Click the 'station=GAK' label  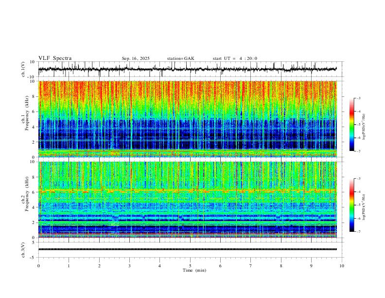180,58
